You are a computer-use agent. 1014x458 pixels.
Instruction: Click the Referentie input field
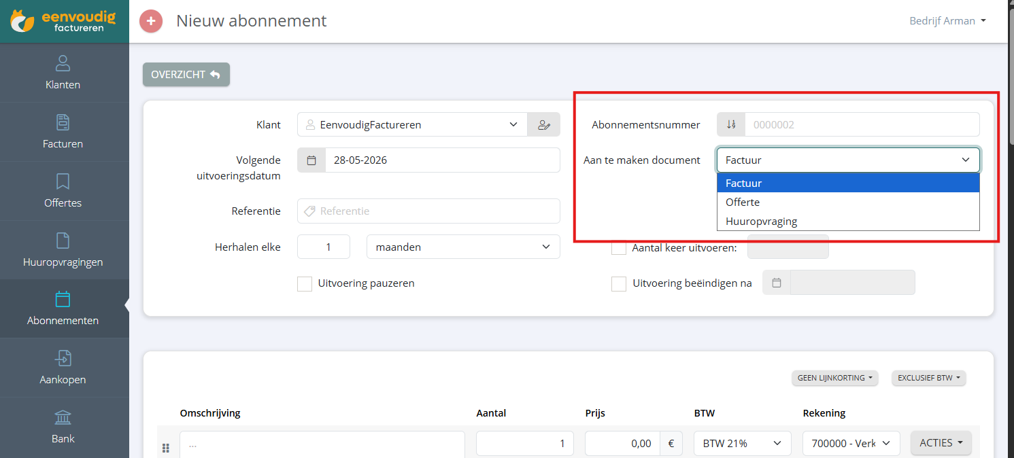point(428,211)
